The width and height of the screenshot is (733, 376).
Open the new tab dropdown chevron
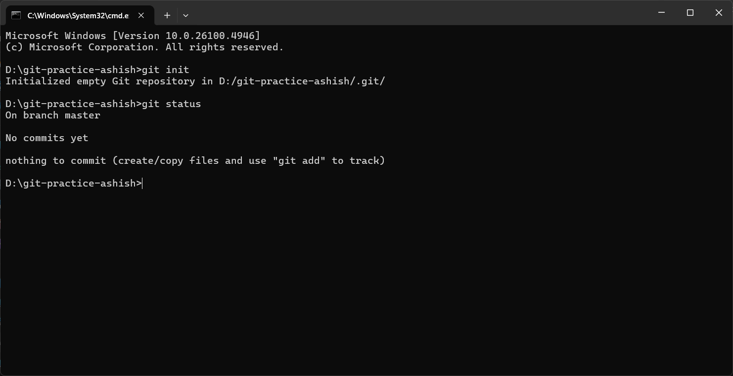pyautogui.click(x=185, y=15)
